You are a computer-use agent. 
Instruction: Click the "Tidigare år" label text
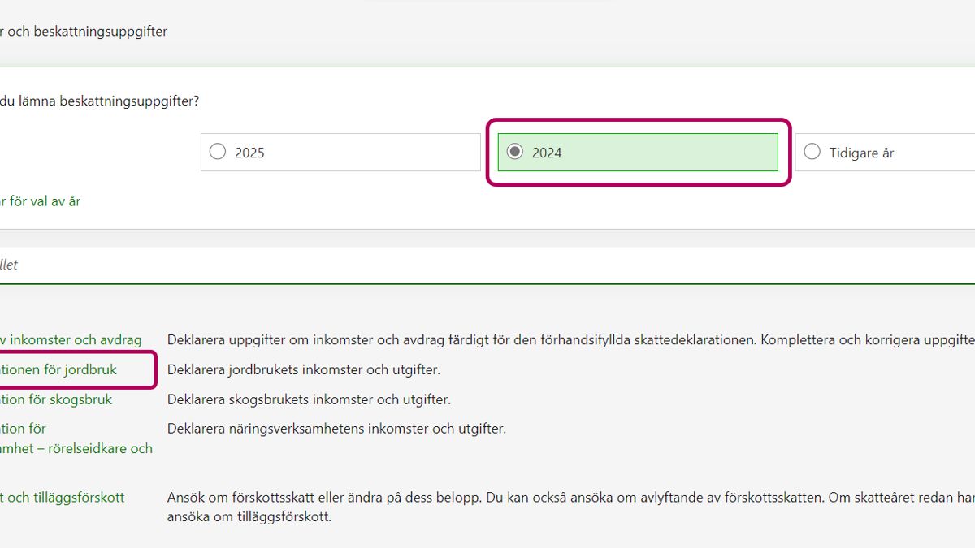click(x=861, y=153)
